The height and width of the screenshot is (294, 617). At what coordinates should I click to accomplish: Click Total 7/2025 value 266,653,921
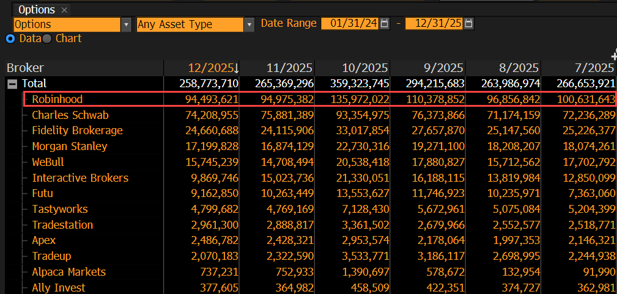tap(586, 84)
